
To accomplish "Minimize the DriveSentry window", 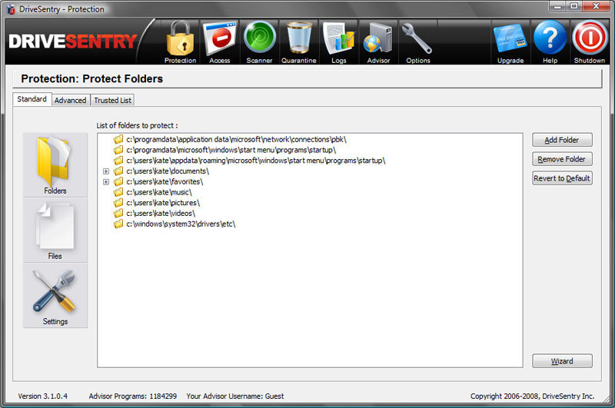I will pos(557,6).
